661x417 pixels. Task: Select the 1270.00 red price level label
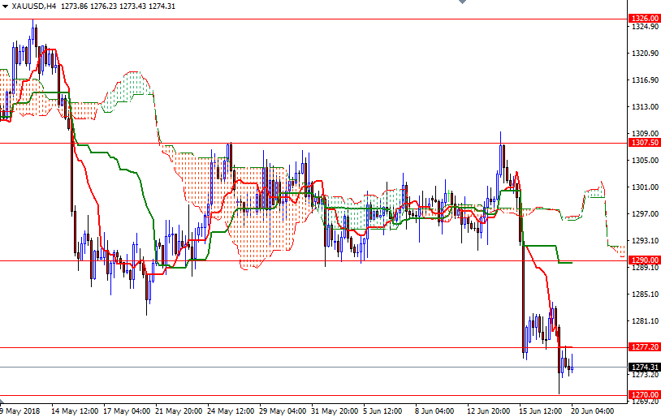(645, 394)
